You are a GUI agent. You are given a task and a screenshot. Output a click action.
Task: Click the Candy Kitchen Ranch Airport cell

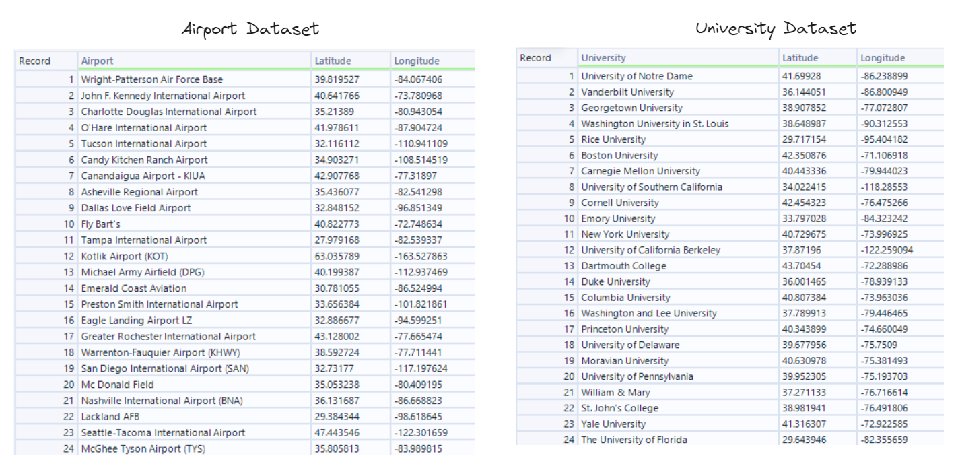click(x=144, y=160)
